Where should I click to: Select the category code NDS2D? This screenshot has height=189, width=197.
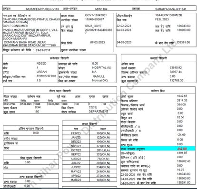(41, 64)
